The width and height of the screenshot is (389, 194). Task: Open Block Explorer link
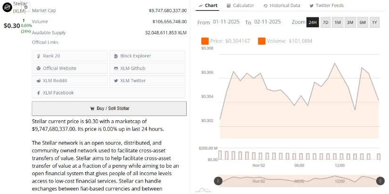click(x=148, y=56)
